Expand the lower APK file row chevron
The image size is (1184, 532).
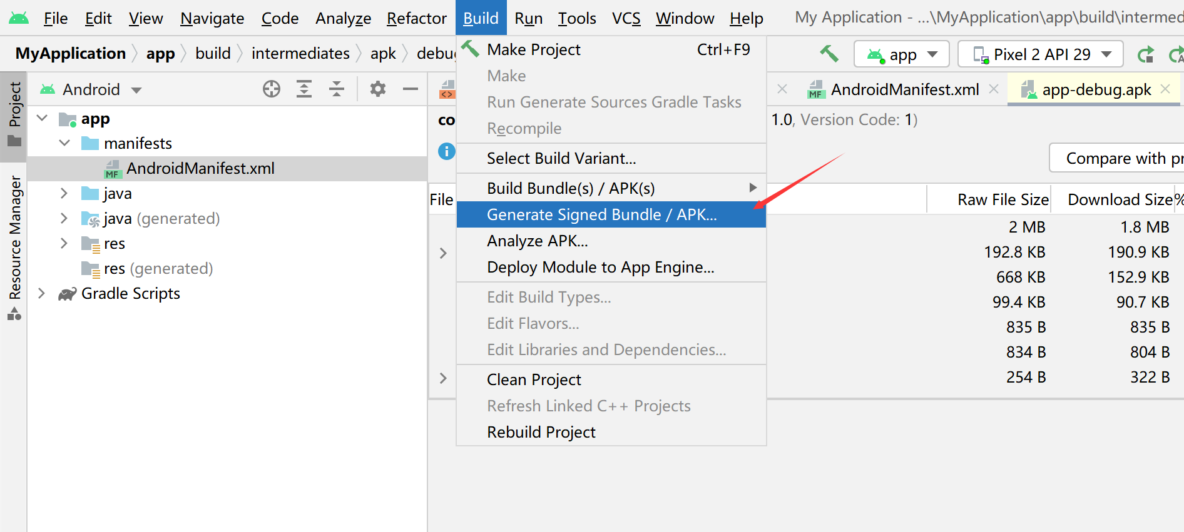coord(443,378)
